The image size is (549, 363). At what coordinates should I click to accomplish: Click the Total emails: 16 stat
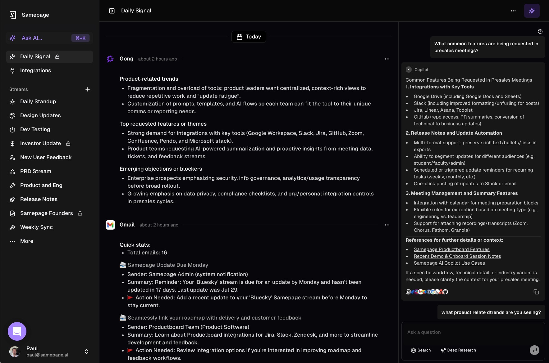[x=147, y=253]
